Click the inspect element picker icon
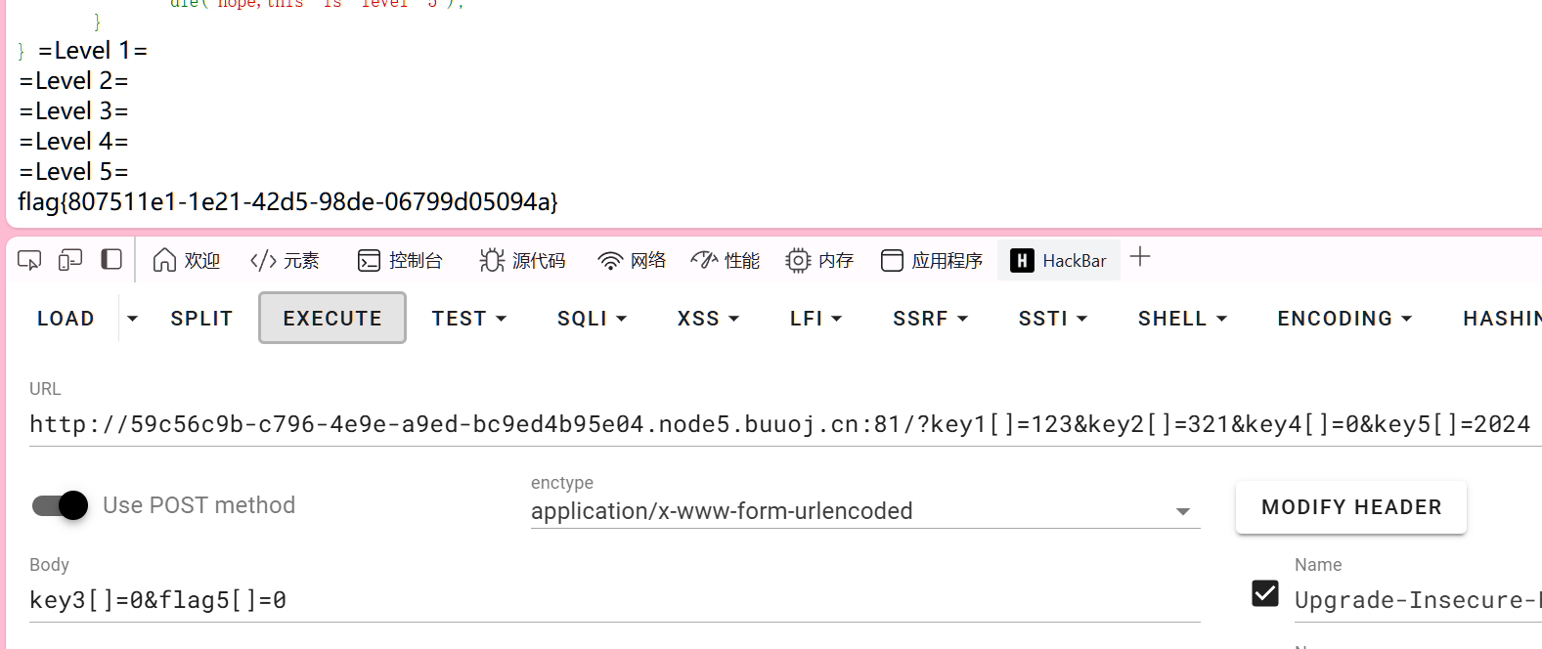1542x649 pixels. tap(29, 260)
